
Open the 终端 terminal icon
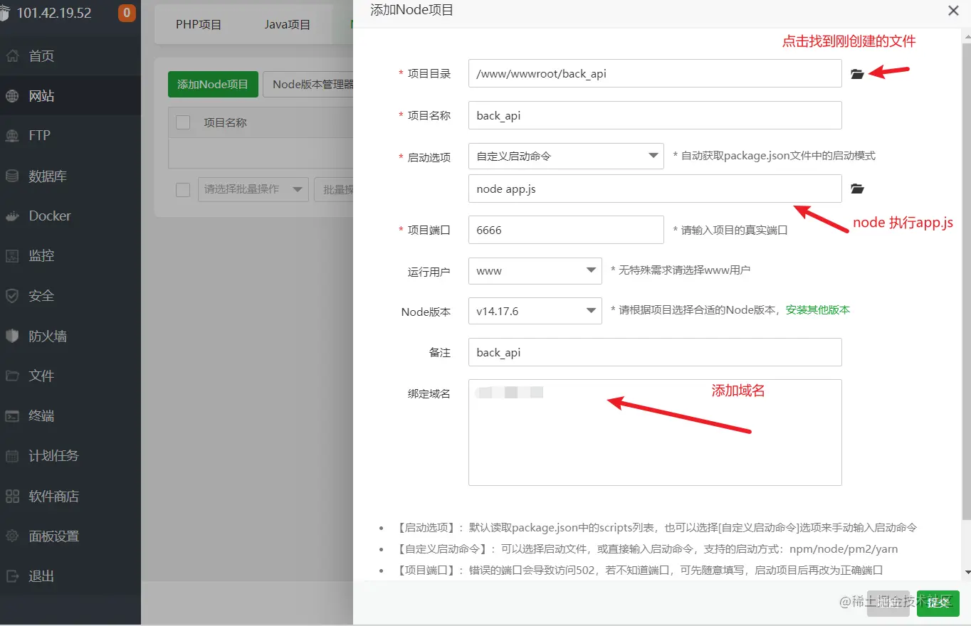click(11, 415)
